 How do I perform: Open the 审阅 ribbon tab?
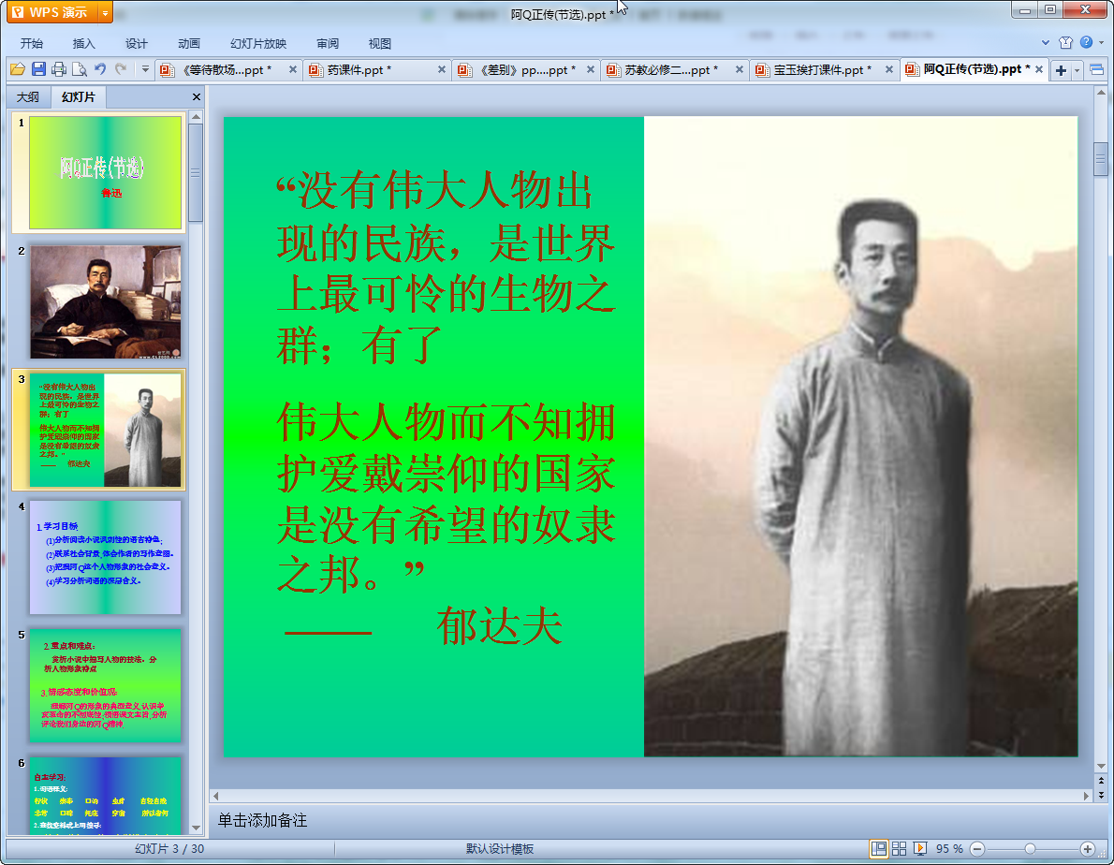click(328, 43)
